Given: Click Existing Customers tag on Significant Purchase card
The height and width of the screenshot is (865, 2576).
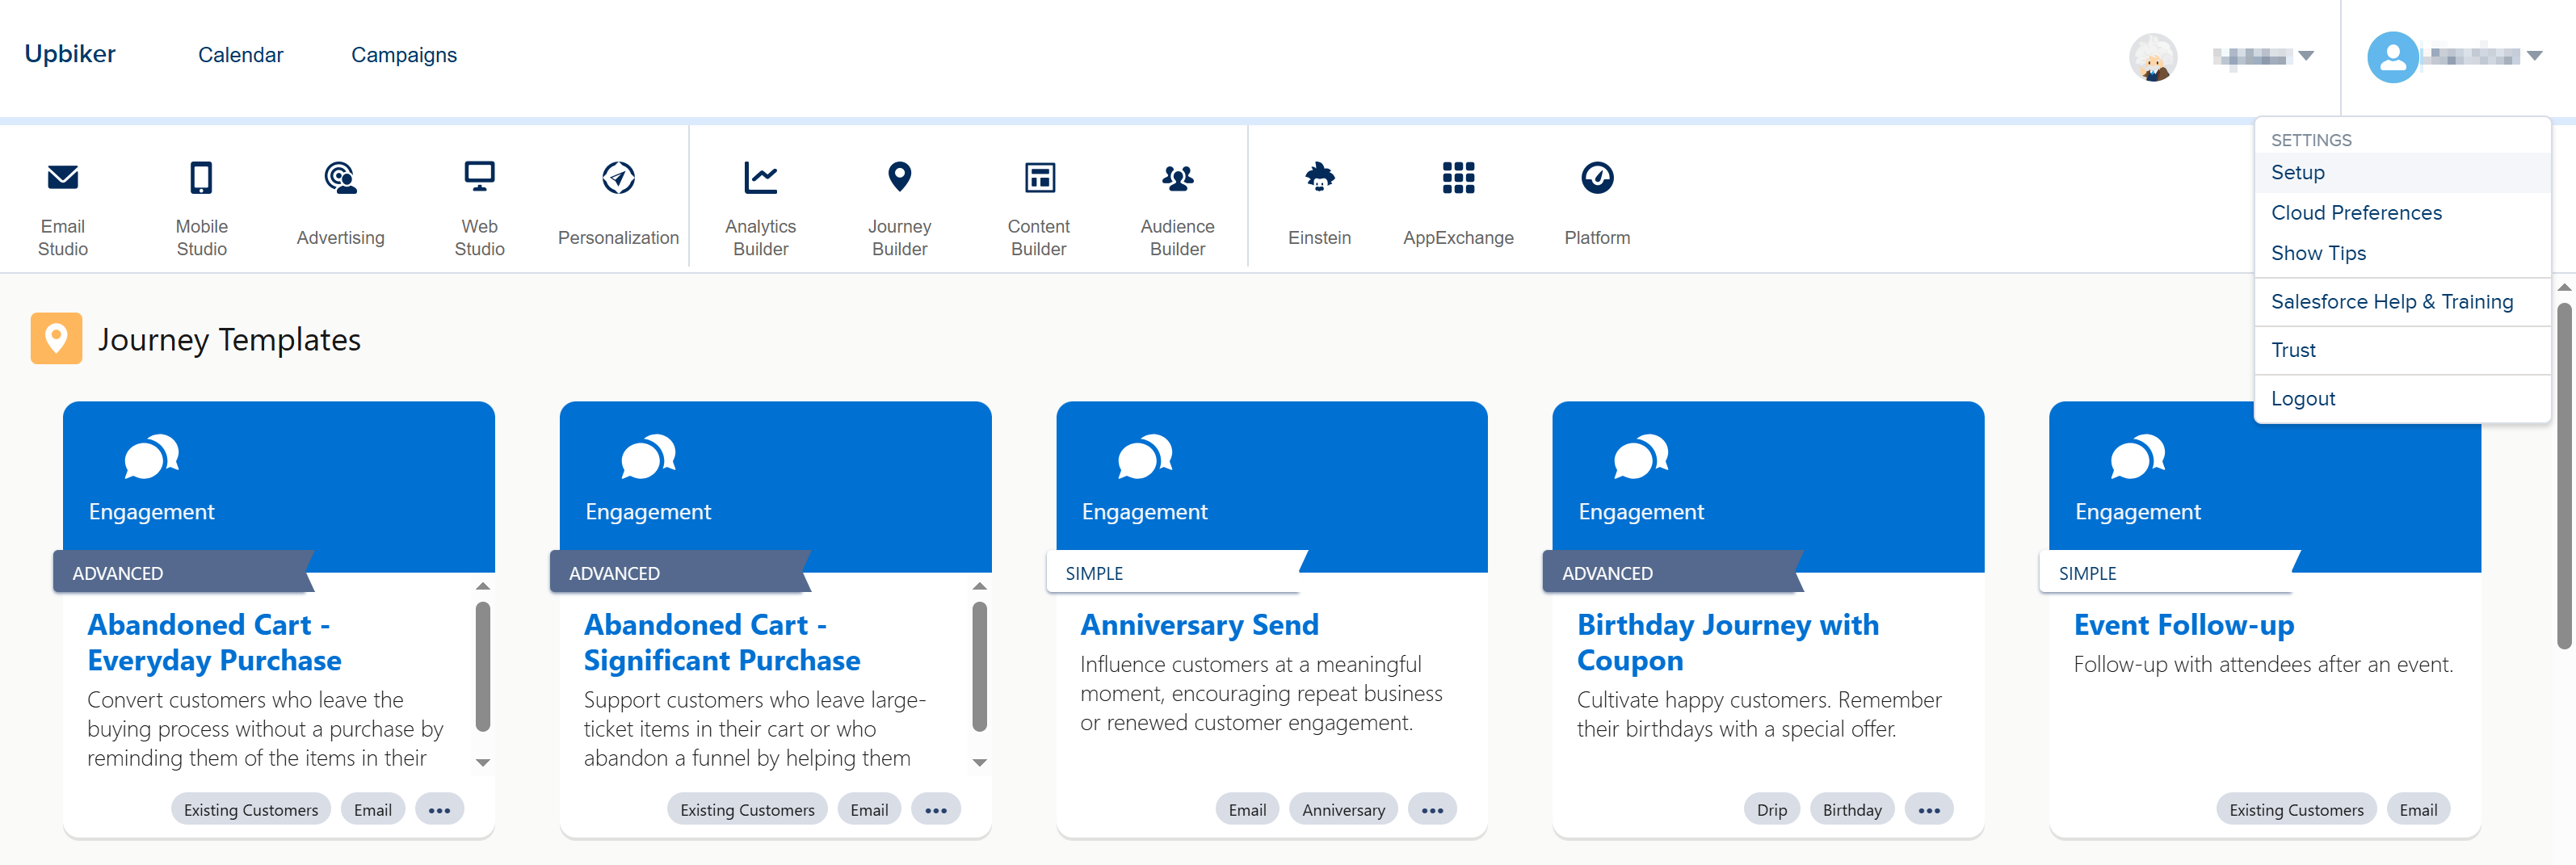Looking at the screenshot, I should coord(747,810).
